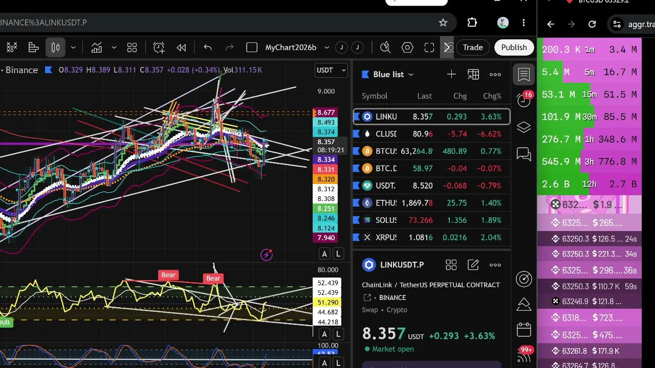Open the BINANCE exchange link
Screen dimensions: 655x368
pyautogui.click(x=392, y=297)
